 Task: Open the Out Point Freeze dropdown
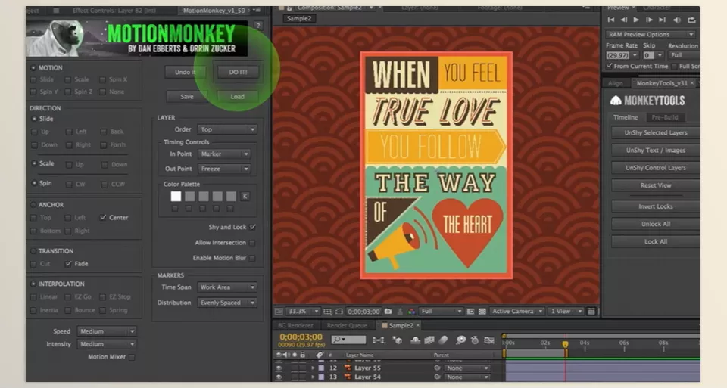[224, 169]
